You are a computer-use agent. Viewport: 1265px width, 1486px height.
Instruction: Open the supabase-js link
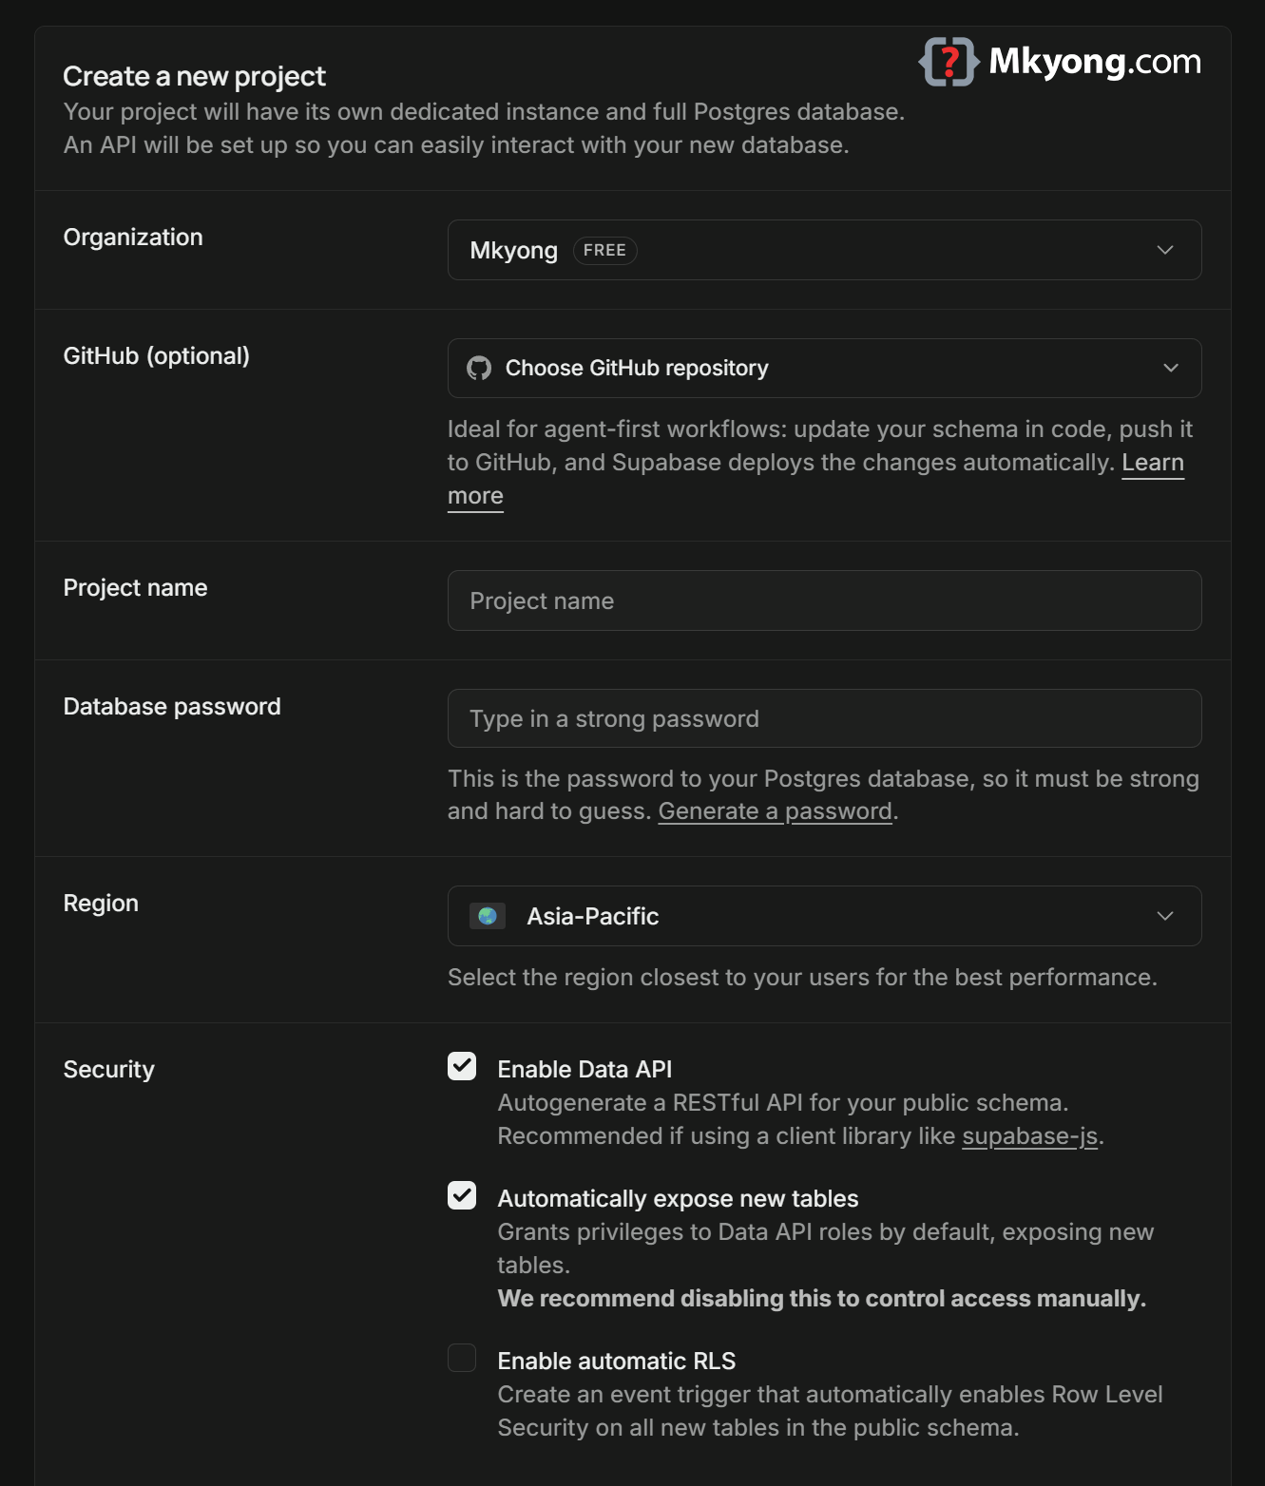[x=1030, y=1136]
